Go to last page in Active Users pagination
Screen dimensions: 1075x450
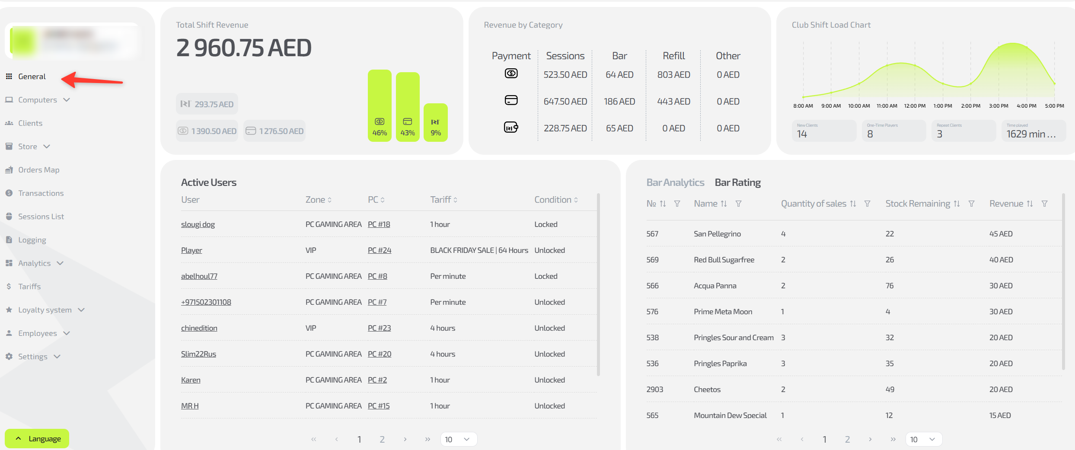(427, 439)
